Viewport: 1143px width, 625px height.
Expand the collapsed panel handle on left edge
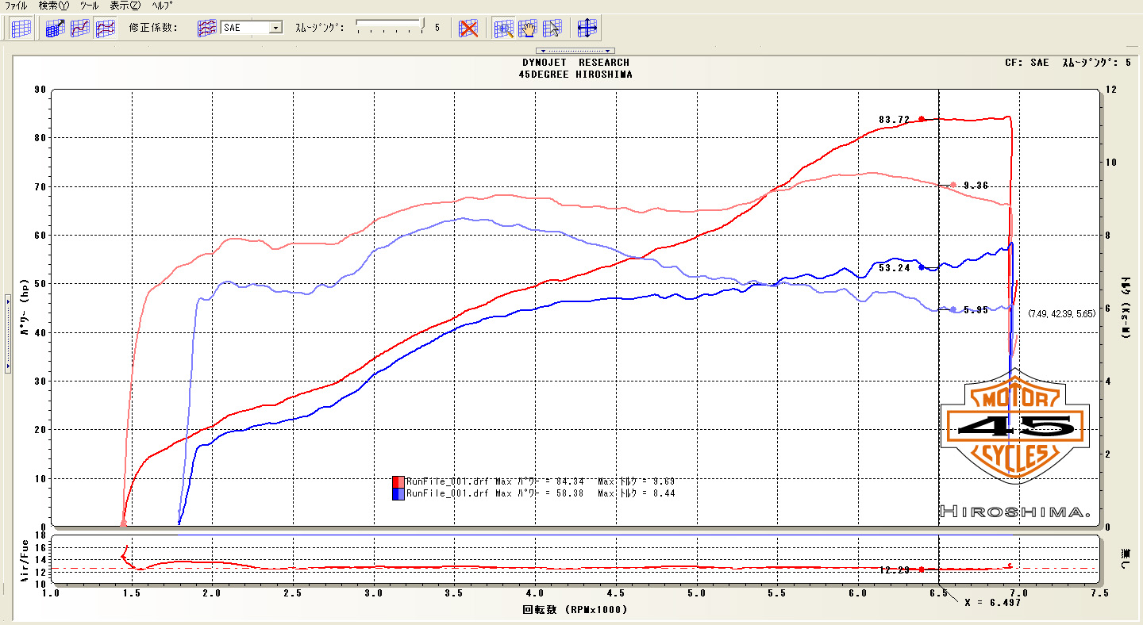[x=6, y=333]
